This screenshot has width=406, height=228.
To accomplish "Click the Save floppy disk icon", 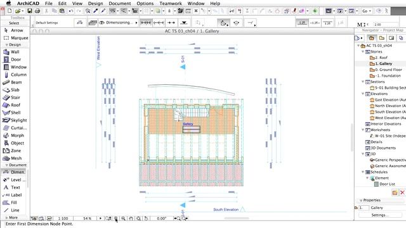I will [x=30, y=11].
